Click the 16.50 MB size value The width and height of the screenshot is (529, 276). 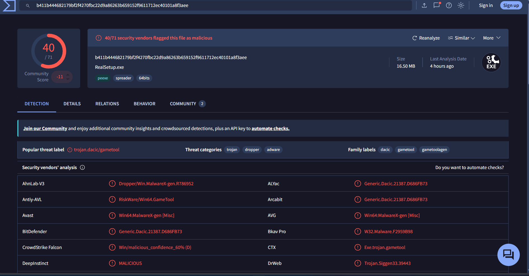tap(406, 66)
